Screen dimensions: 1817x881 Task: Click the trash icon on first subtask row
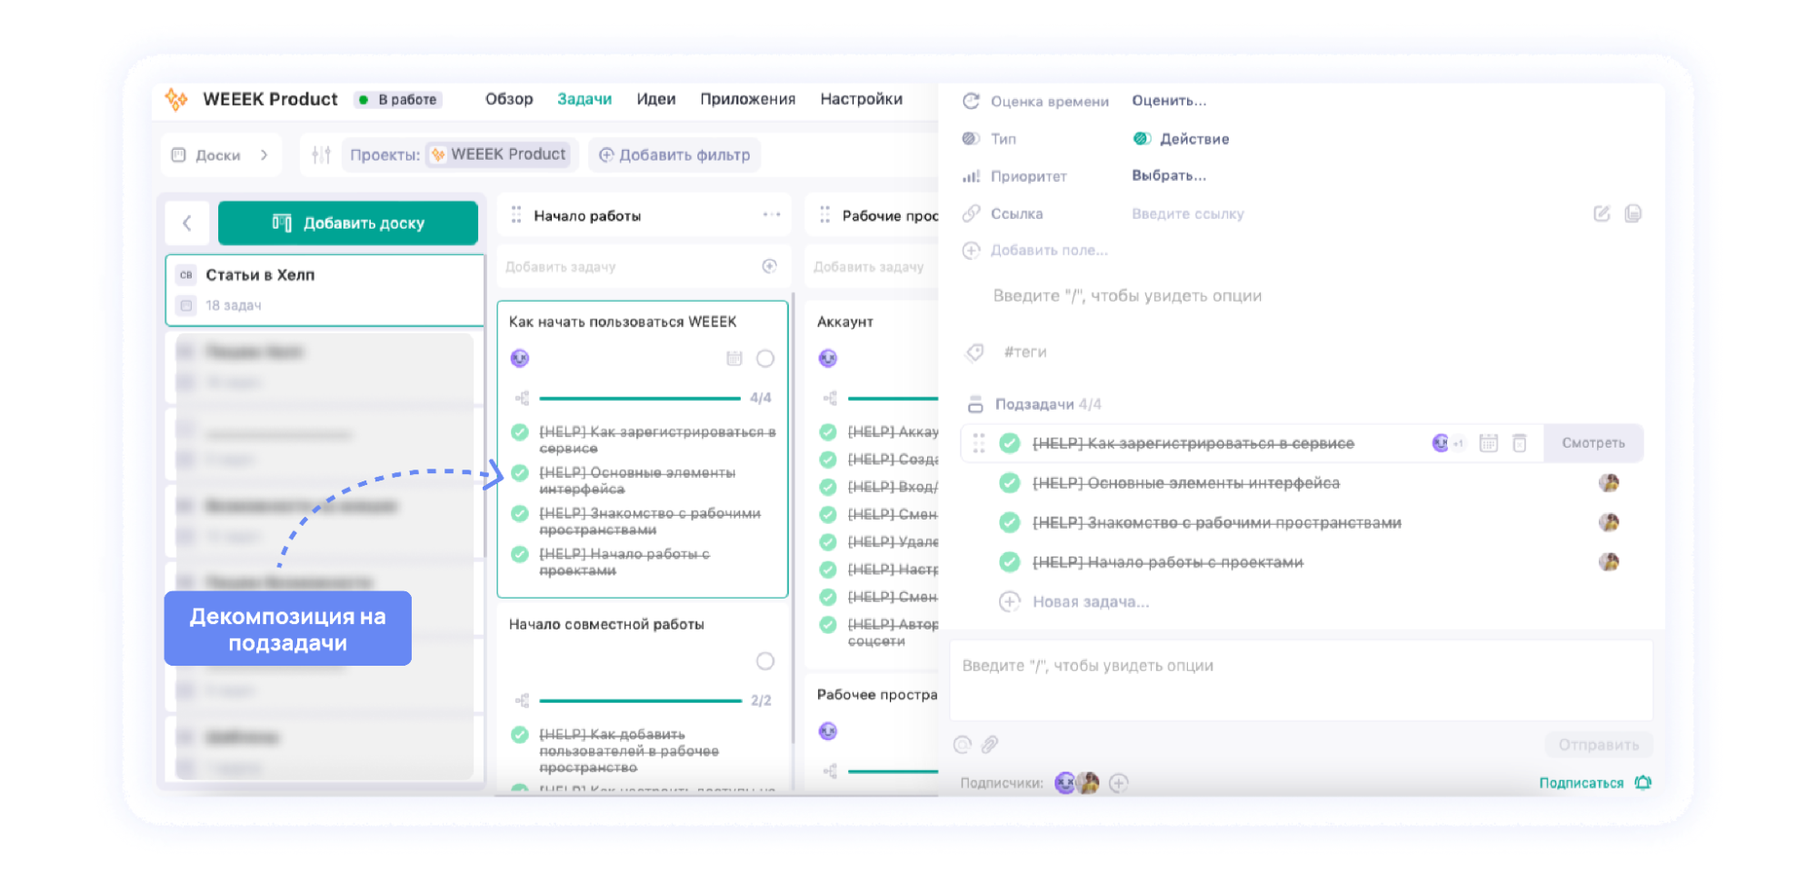click(x=1519, y=443)
